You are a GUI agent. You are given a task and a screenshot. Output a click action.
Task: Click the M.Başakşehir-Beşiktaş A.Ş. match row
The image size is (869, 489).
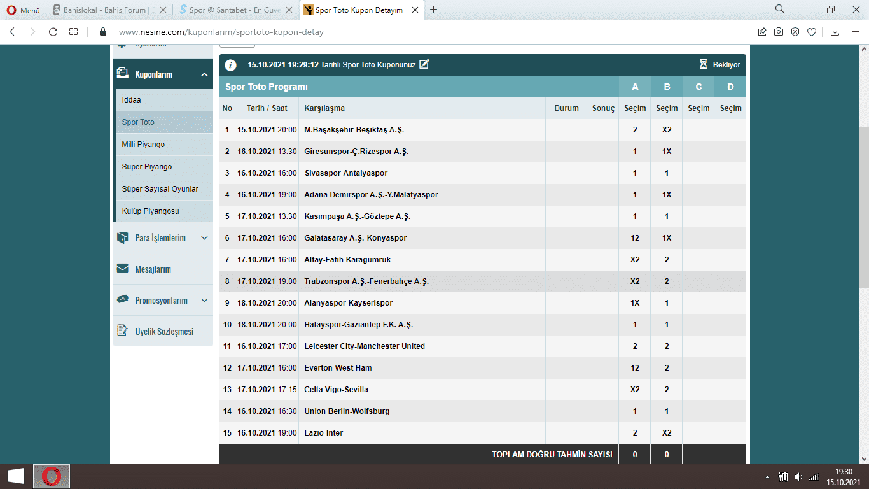pyautogui.click(x=483, y=130)
